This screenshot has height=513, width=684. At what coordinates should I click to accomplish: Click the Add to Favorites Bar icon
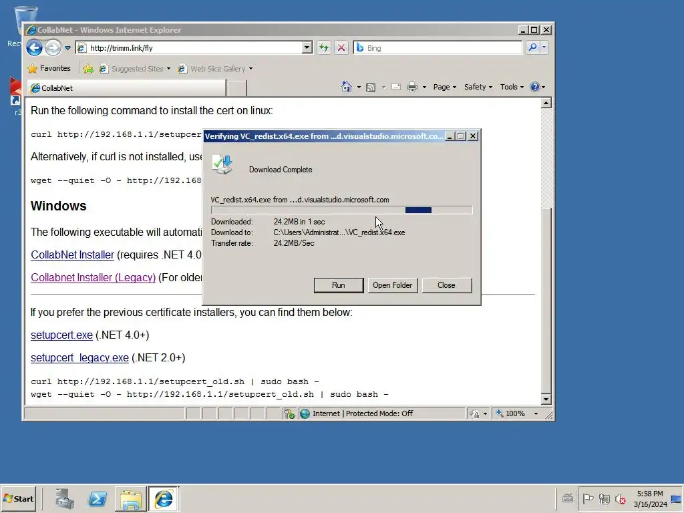click(x=88, y=69)
